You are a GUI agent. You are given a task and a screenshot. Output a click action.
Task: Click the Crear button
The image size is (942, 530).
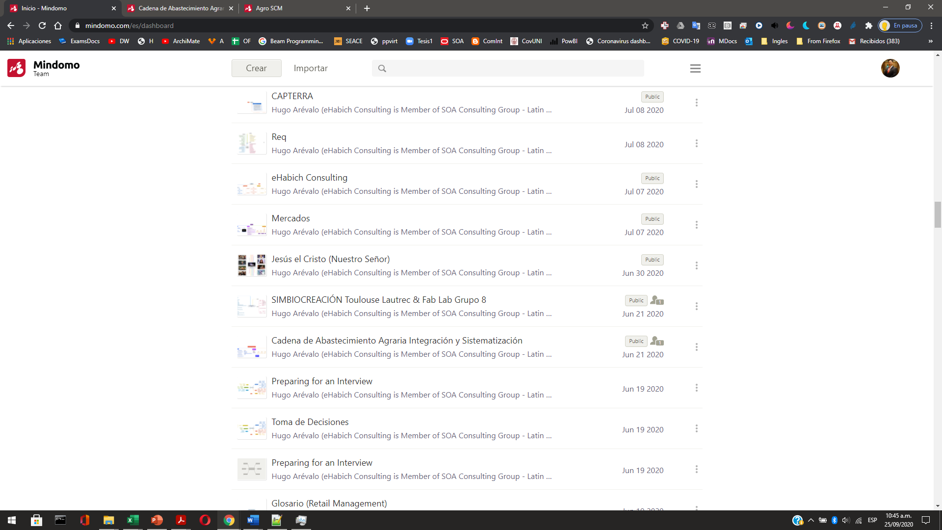click(x=256, y=68)
